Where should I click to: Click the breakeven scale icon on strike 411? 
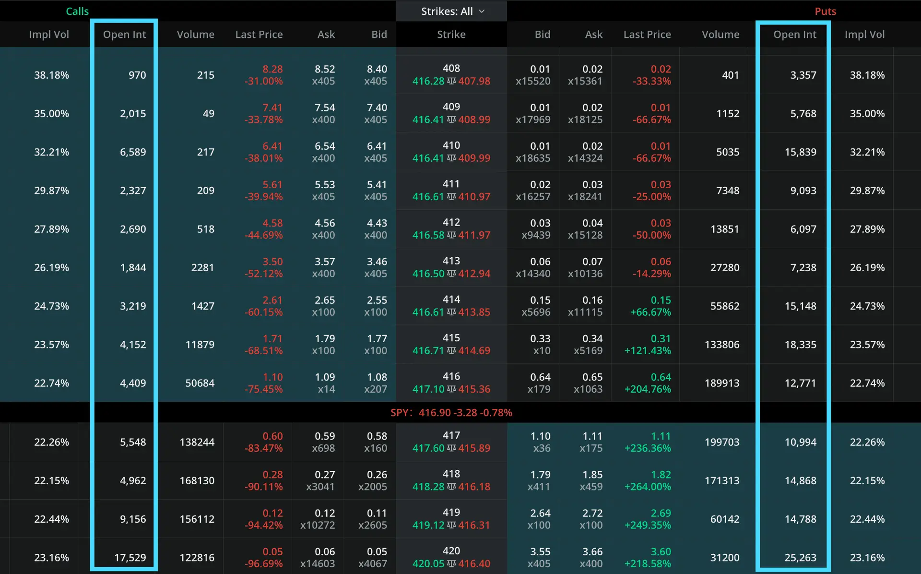(451, 197)
